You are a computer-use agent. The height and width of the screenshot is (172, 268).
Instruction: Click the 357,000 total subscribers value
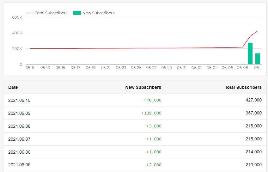click(x=254, y=113)
